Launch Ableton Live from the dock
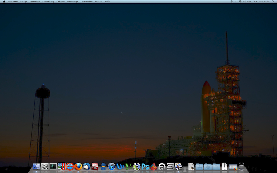Image resolution: width=277 pixels, height=173 pixels. pyautogui.click(x=162, y=167)
